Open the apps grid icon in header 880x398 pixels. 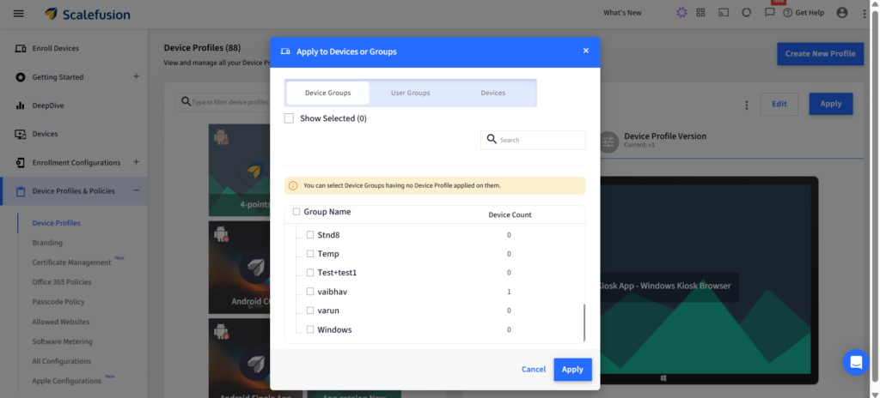click(700, 12)
